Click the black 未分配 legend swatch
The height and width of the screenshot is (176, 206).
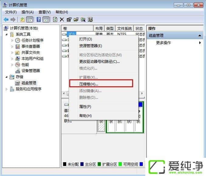pyautogui.click(x=64, y=164)
